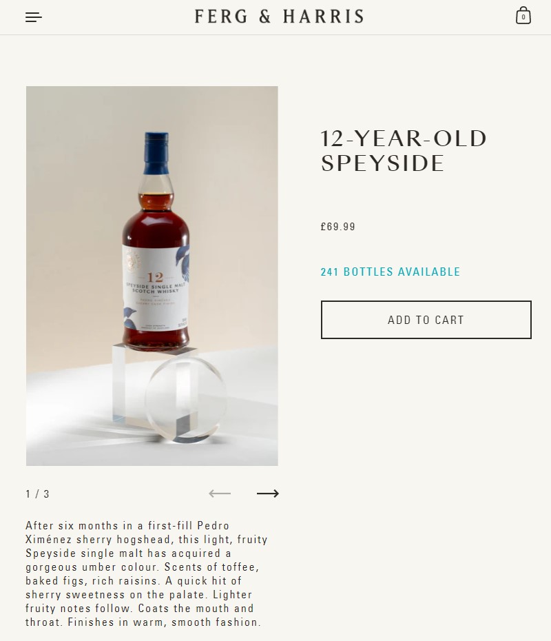Click the product description paragraph
Screen dimensions: 551x641
[x=146, y=573]
